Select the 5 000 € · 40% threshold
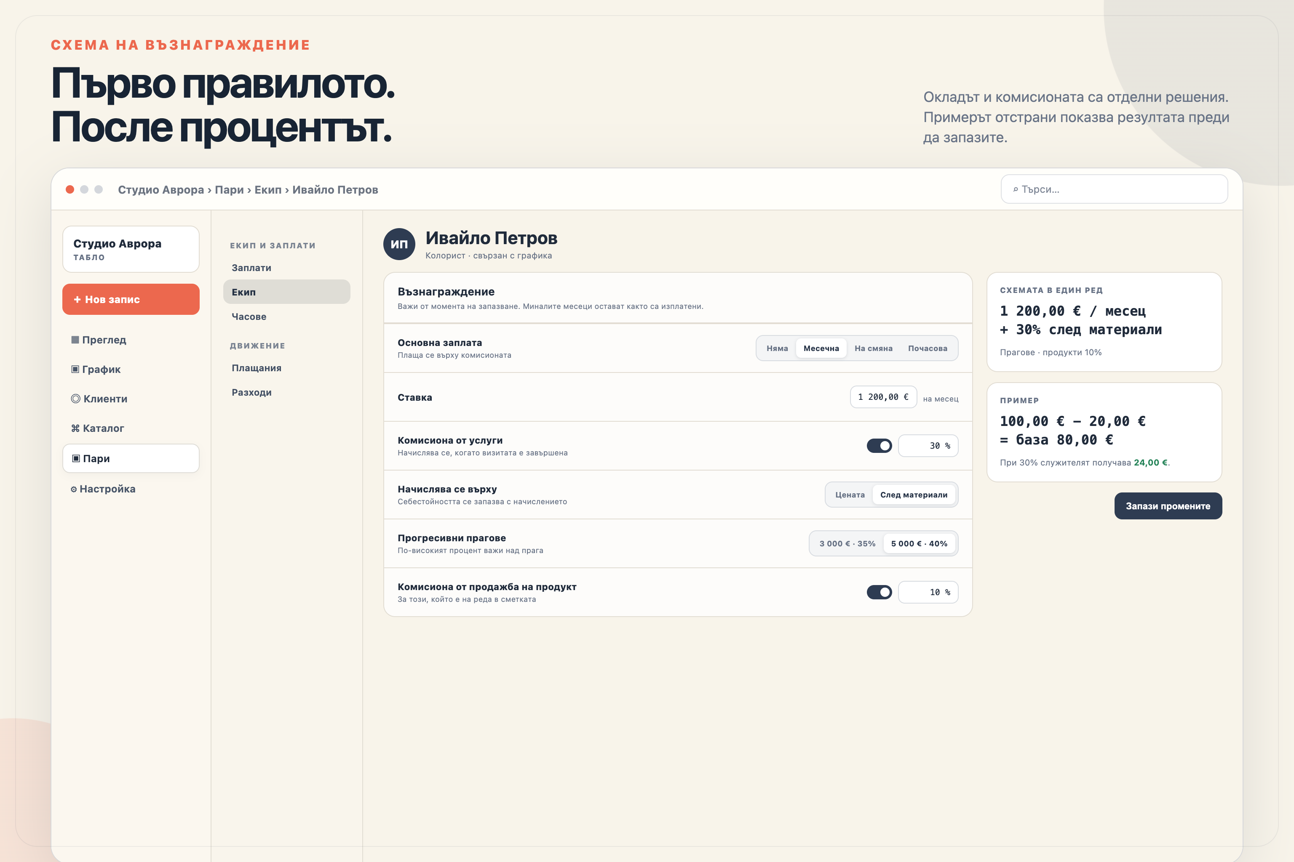The image size is (1294, 862). click(920, 544)
